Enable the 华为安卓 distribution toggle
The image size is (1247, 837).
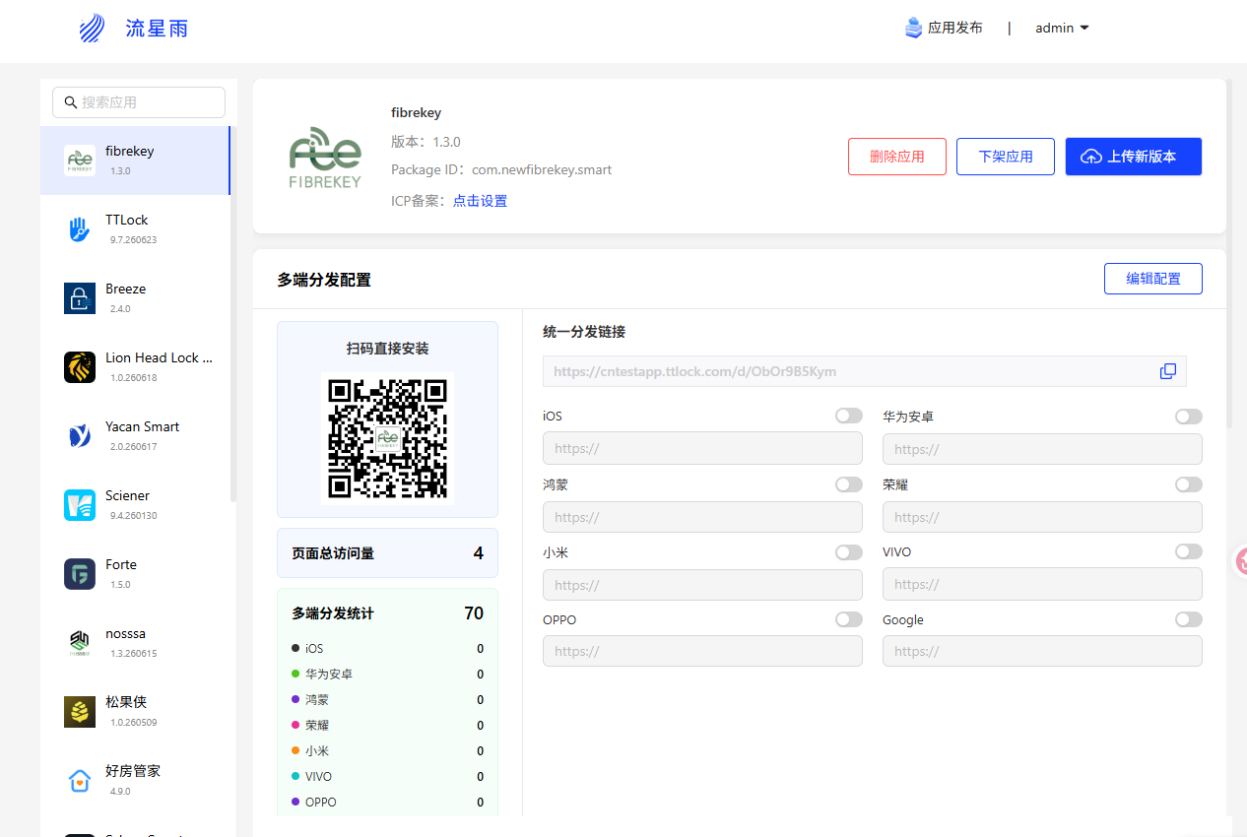[1189, 417]
